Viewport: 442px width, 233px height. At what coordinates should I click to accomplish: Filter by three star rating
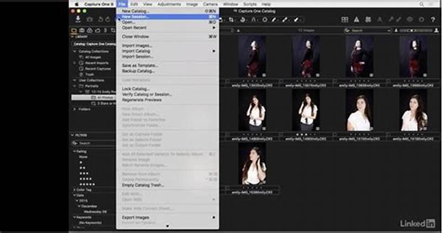click(84, 174)
